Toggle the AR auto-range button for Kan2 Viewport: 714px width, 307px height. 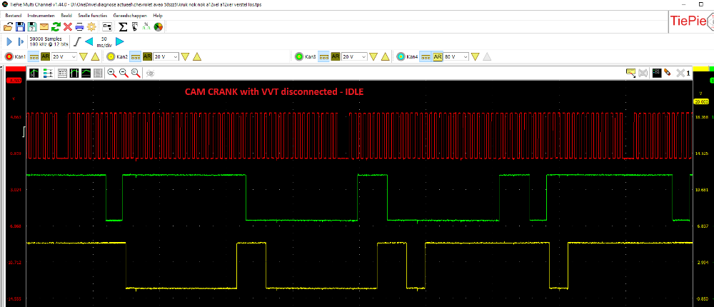pyautogui.click(x=148, y=56)
